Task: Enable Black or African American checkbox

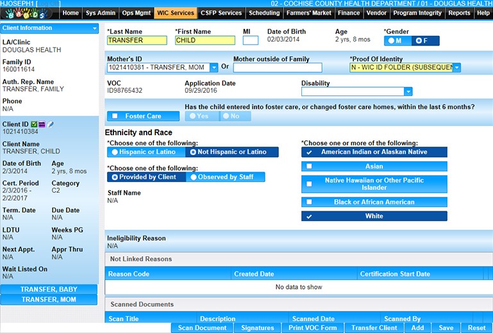Action: click(x=309, y=202)
